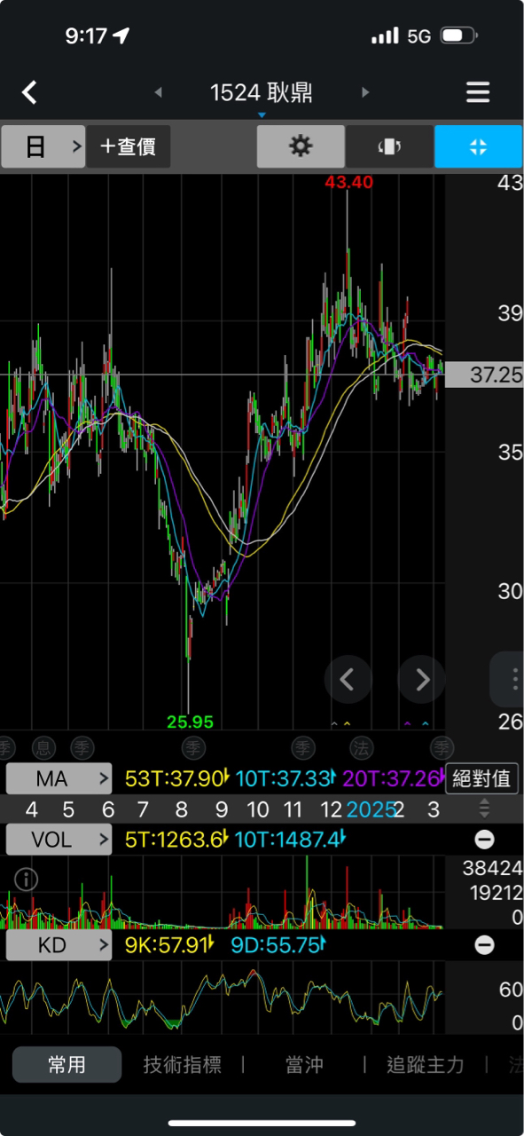524x1136 pixels.
Task: Tap the 38424 volume axis label
Action: pyautogui.click(x=492, y=869)
